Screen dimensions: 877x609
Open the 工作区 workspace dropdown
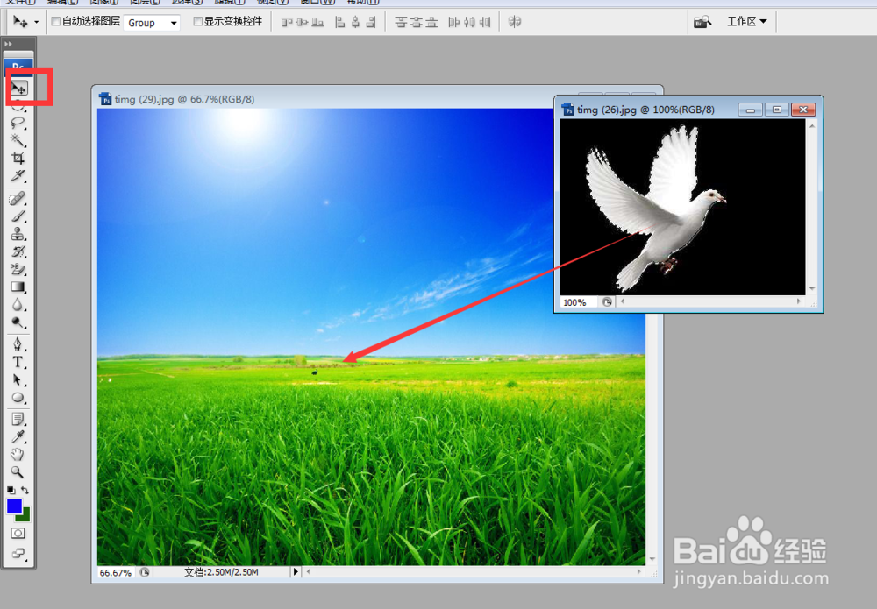pyautogui.click(x=746, y=21)
